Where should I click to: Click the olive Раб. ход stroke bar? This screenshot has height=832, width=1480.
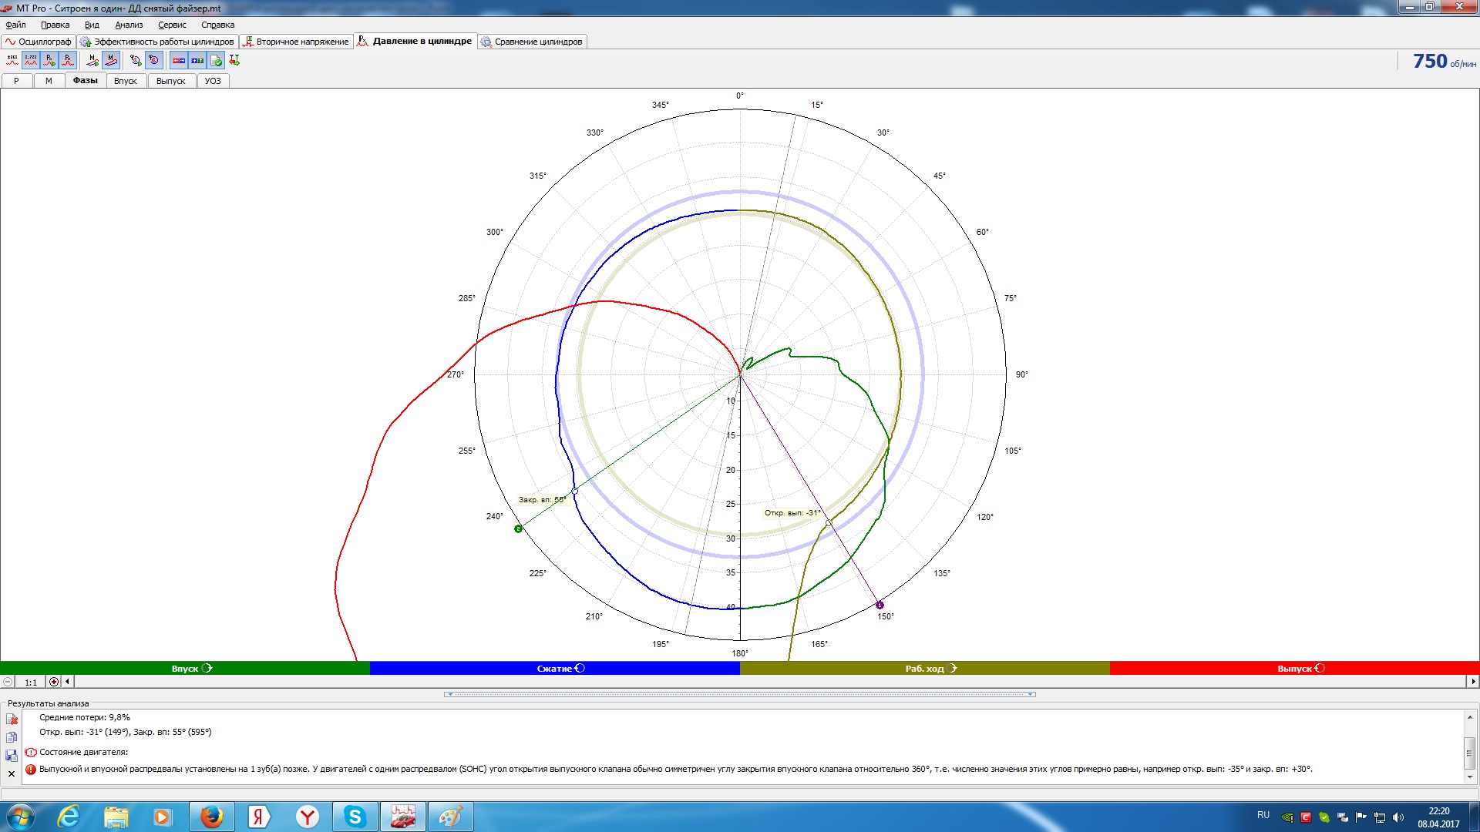(x=925, y=668)
